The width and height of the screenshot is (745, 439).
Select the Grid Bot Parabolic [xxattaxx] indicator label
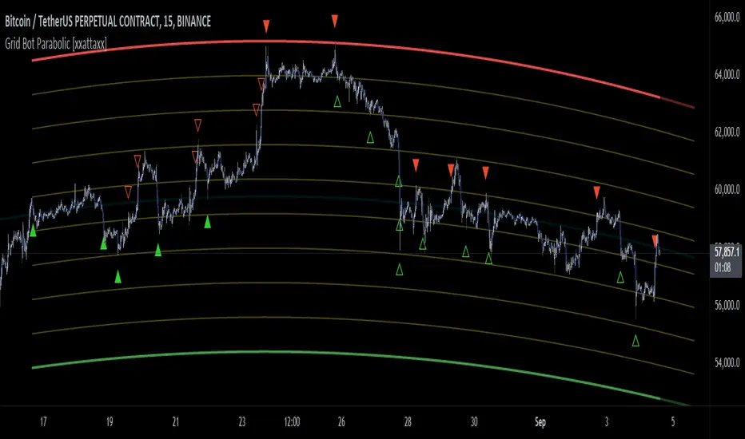tap(56, 44)
